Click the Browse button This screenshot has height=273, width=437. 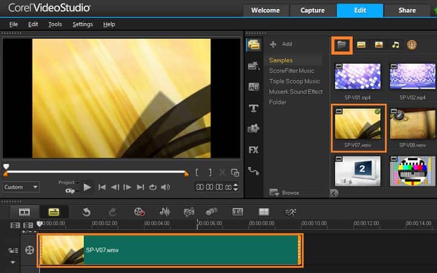coord(285,193)
